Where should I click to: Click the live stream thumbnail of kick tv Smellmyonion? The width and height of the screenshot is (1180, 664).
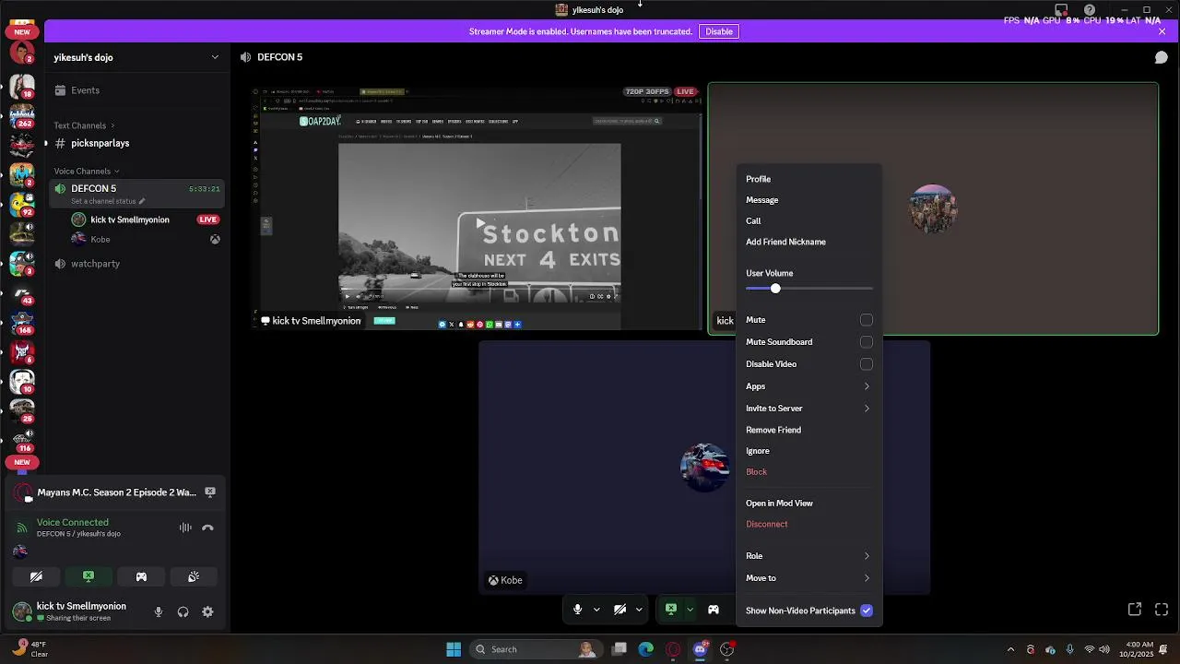[478, 208]
